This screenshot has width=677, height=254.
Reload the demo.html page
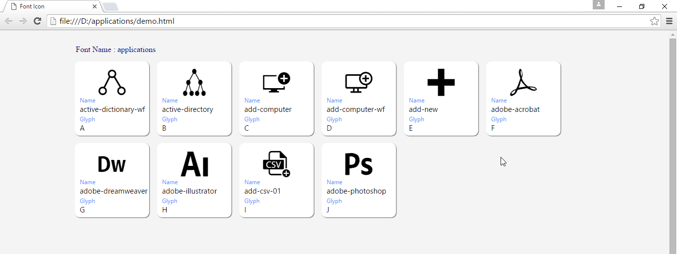coord(37,21)
